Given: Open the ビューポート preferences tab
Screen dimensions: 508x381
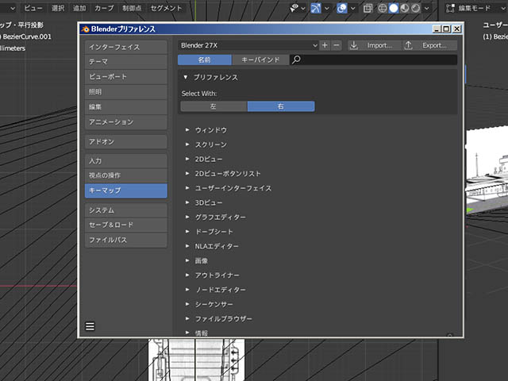Looking at the screenshot, I should [x=126, y=76].
